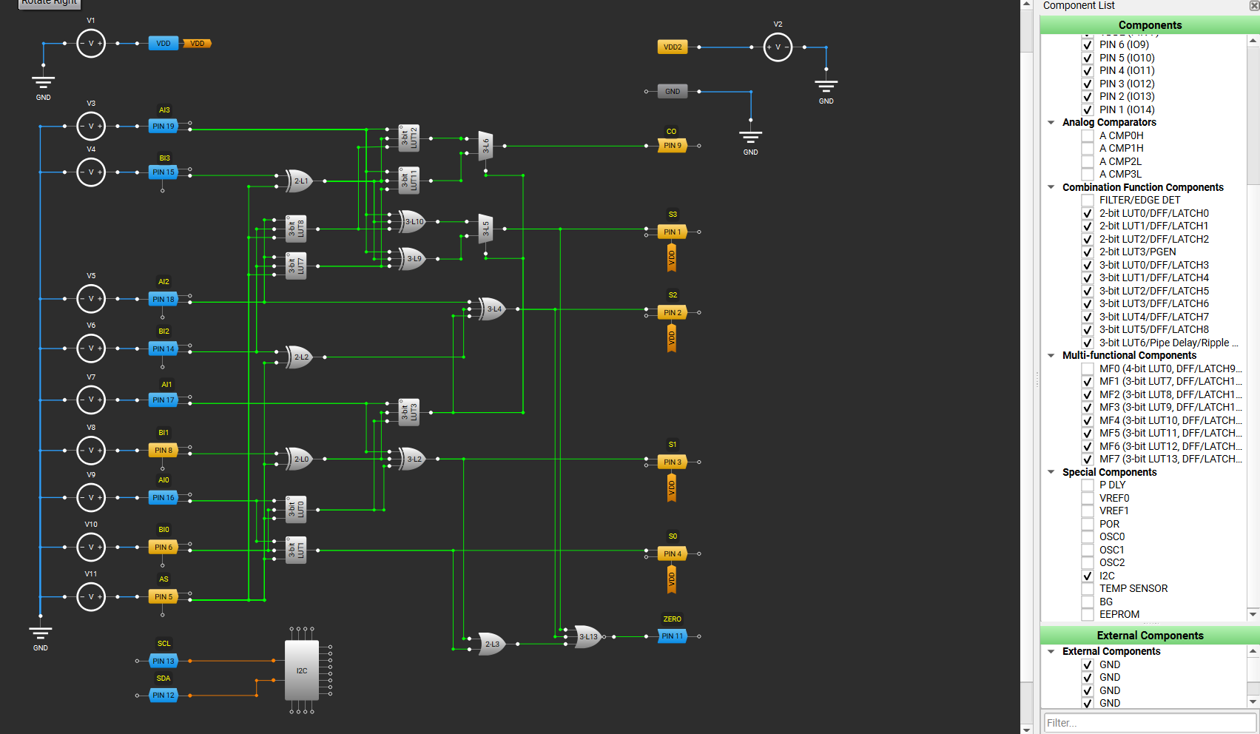Image resolution: width=1260 pixels, height=734 pixels.
Task: Click the Rotate Right button
Action: pos(49,3)
